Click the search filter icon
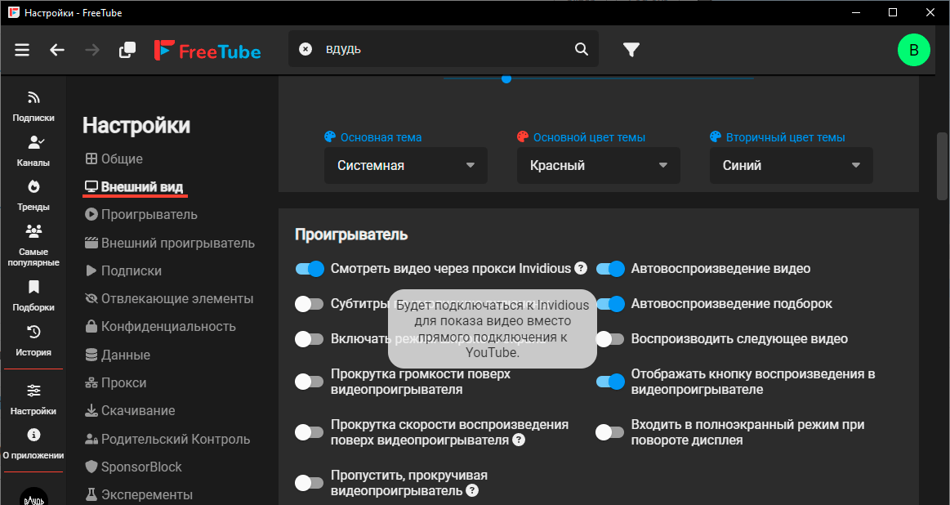This screenshot has width=950, height=505. (x=631, y=49)
